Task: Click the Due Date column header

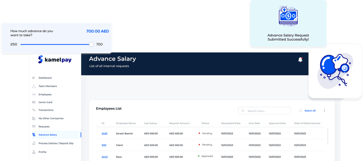Action: [254, 123]
